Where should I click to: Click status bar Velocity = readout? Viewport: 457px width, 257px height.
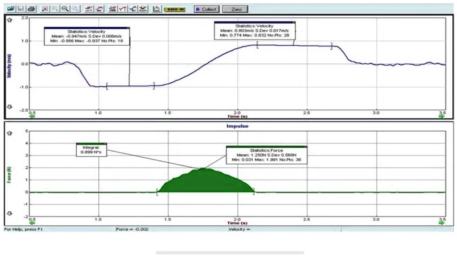239,229
